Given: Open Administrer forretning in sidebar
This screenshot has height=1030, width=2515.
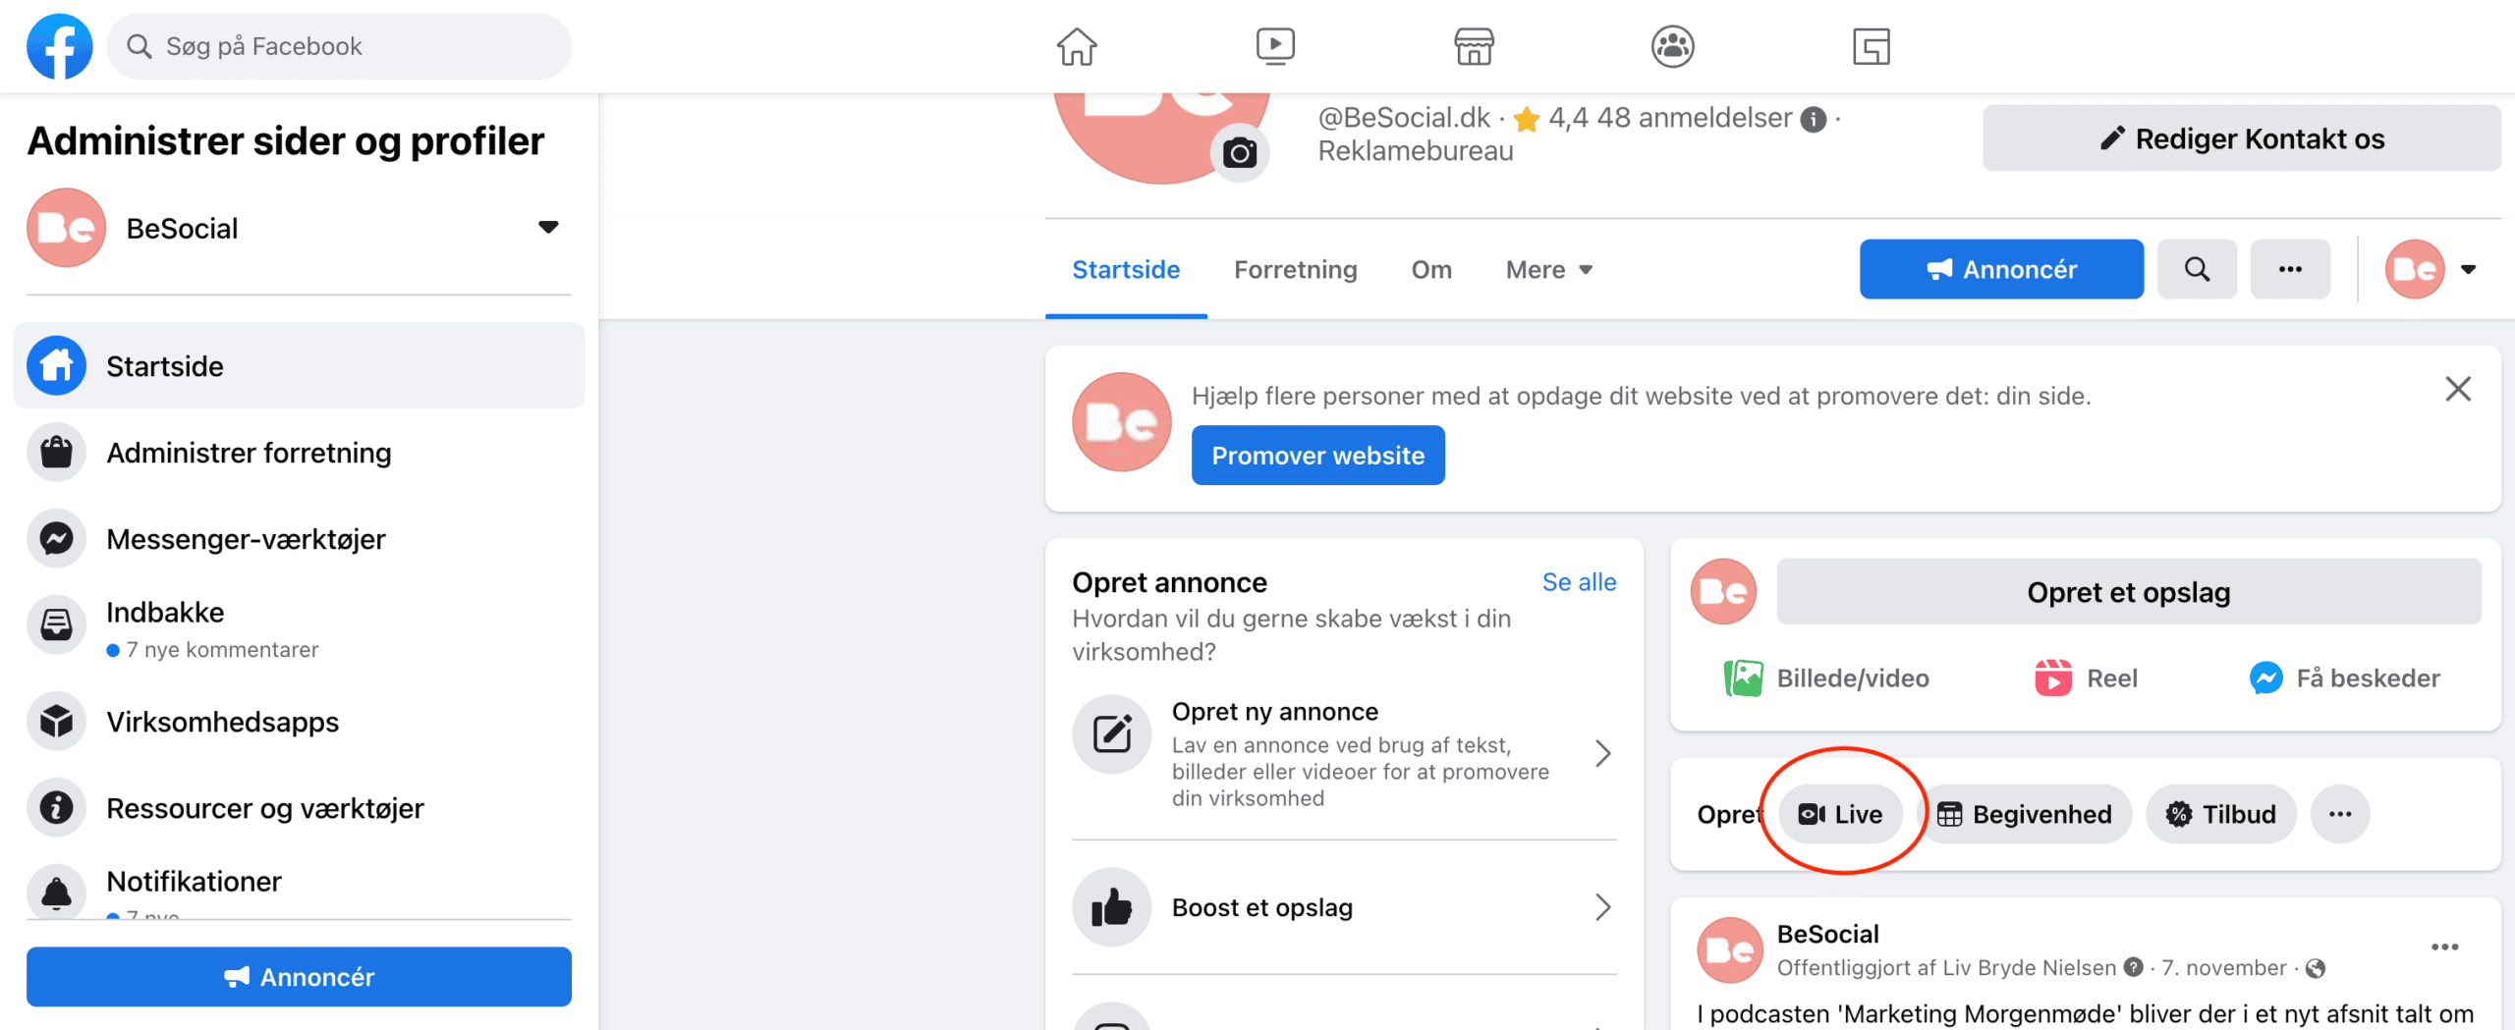Looking at the screenshot, I should [299, 453].
